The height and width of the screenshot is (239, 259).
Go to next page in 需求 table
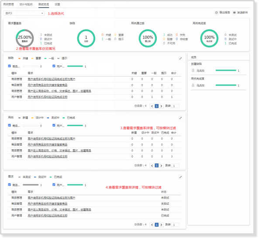[161, 225]
